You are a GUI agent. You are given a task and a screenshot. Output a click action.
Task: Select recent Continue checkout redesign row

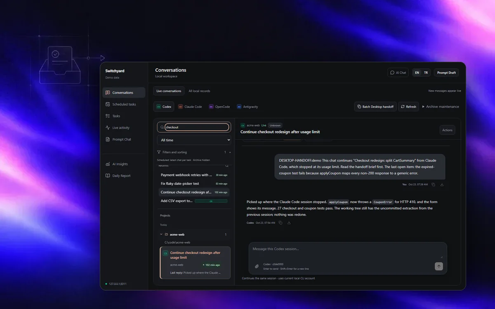click(x=194, y=192)
